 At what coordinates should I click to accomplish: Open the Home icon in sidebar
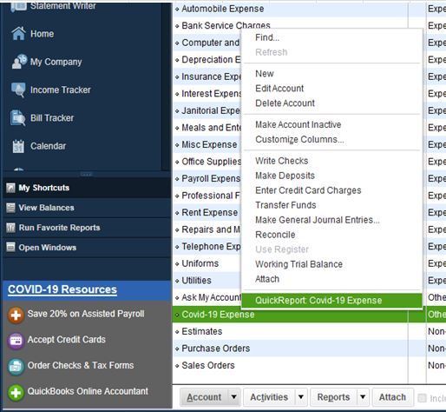pyautogui.click(x=18, y=33)
